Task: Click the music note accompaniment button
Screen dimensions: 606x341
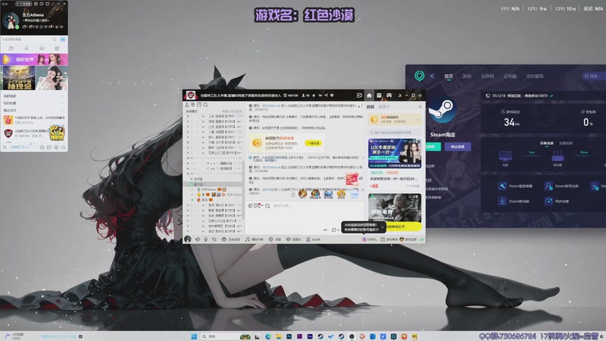Action: coord(255,239)
